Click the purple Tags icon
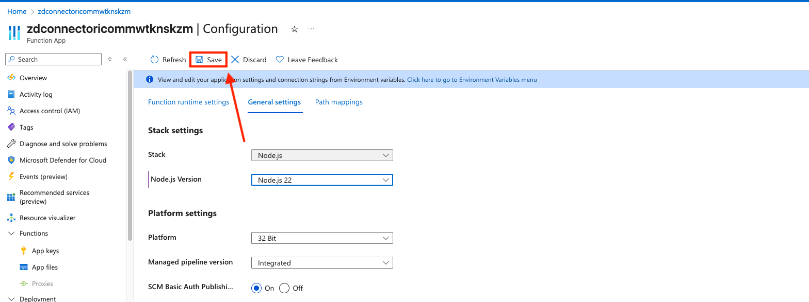The image size is (809, 302). point(11,128)
